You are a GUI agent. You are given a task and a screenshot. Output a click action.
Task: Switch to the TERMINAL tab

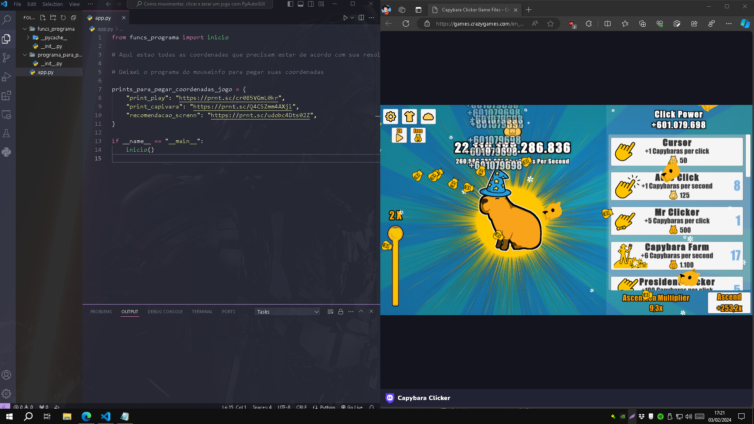click(x=202, y=312)
